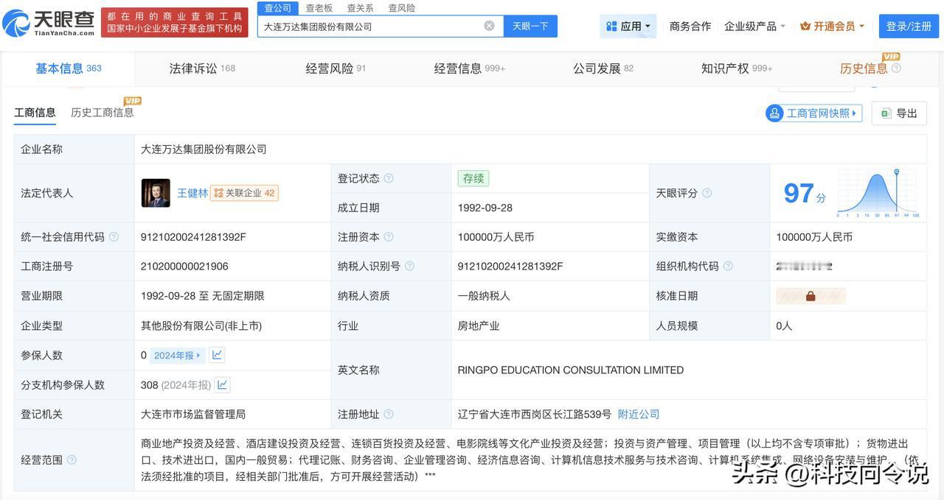This screenshot has width=944, height=500.
Task: Open 商务合作 link
Action: [690, 27]
